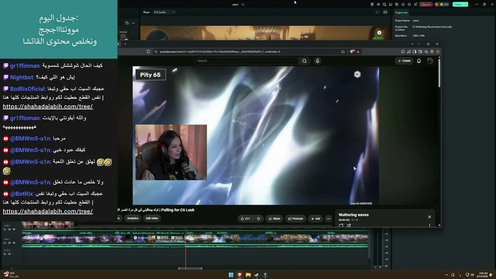
Task: Open the Analytics button for the video
Action: (x=133, y=218)
